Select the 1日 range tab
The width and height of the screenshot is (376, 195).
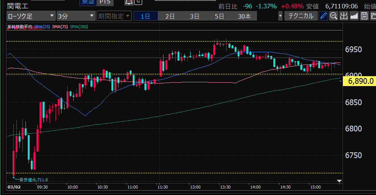(145, 16)
